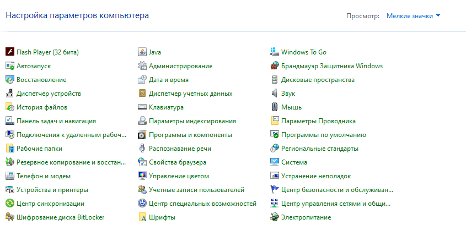Screen dimensions: 466x241
Task: Click the Windows To Go icon
Action: 274,52
